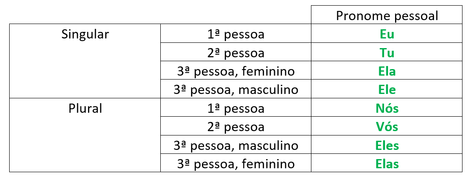This screenshot has width=466, height=177.
Task: Select the green 'Ele' pronoun cell
Action: click(x=387, y=90)
